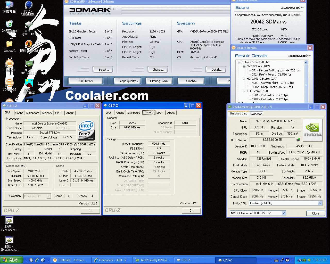Switch to Validation tab in GPU-Z
330x264 pixels.
pyautogui.click(x=256, y=114)
